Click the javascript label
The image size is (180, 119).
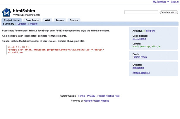click(x=145, y=46)
